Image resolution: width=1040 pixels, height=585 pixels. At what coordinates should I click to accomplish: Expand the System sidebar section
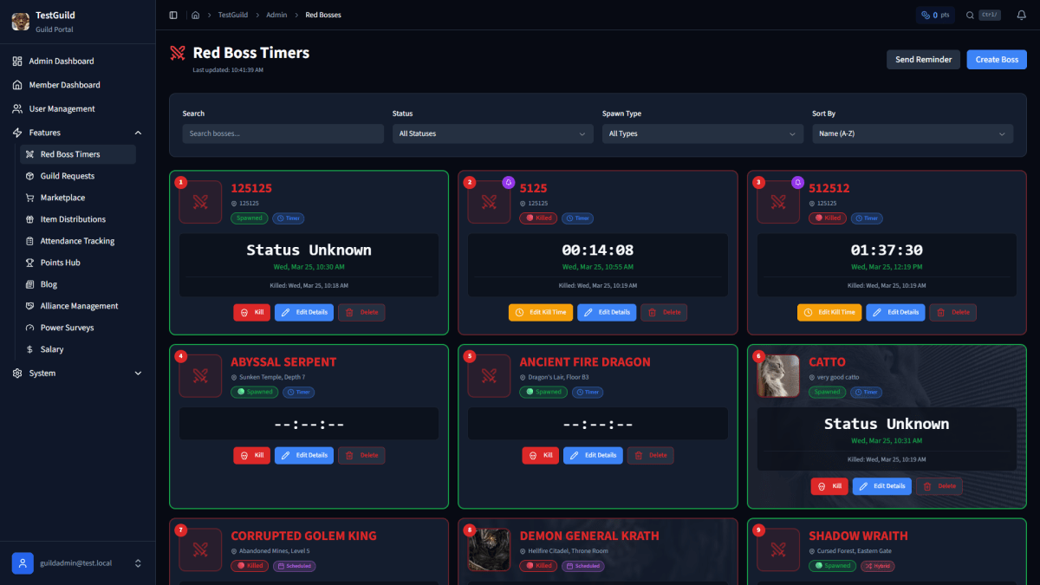78,374
